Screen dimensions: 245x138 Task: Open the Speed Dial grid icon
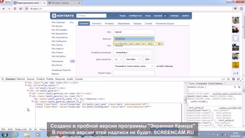[21, 8]
